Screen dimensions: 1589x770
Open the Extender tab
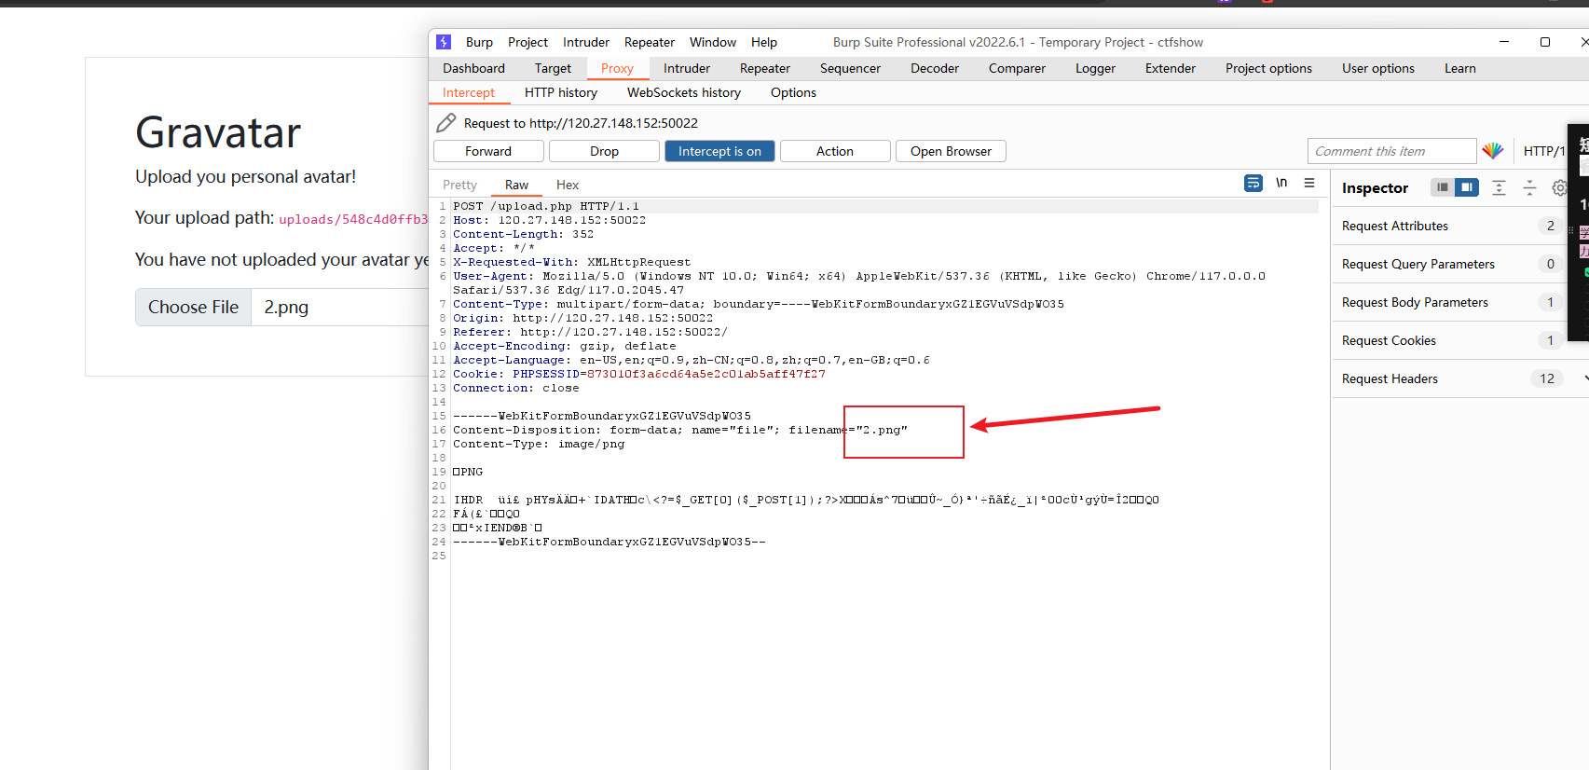[1171, 68]
